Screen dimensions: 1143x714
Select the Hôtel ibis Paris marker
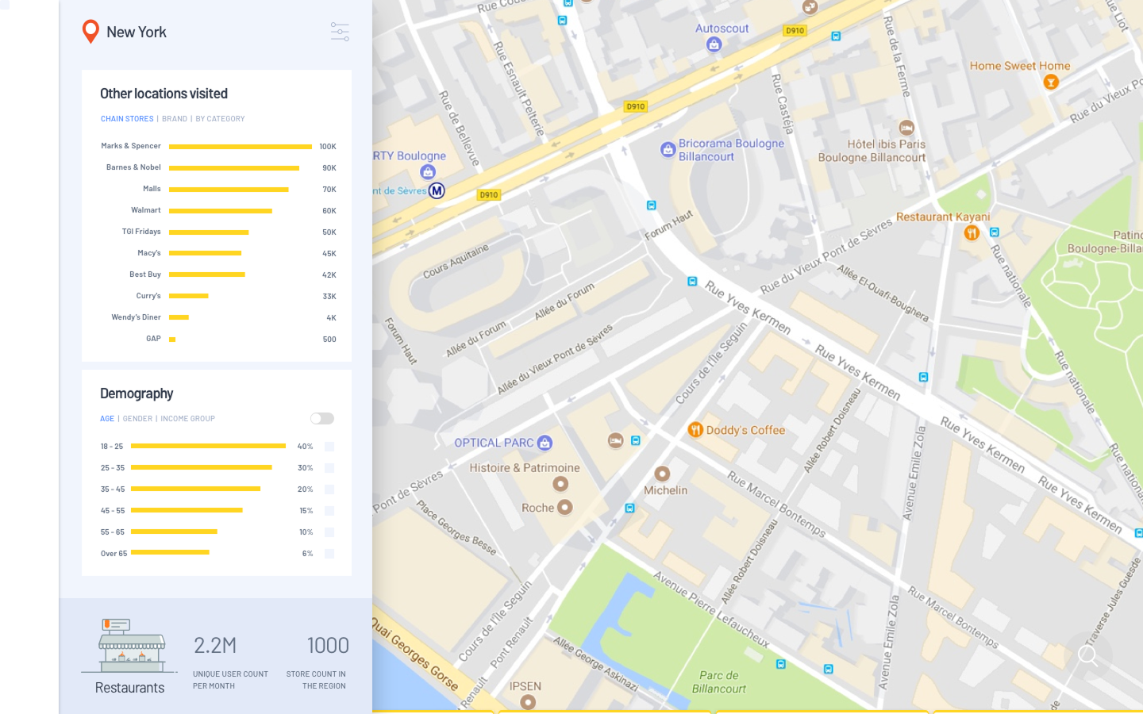point(906,128)
